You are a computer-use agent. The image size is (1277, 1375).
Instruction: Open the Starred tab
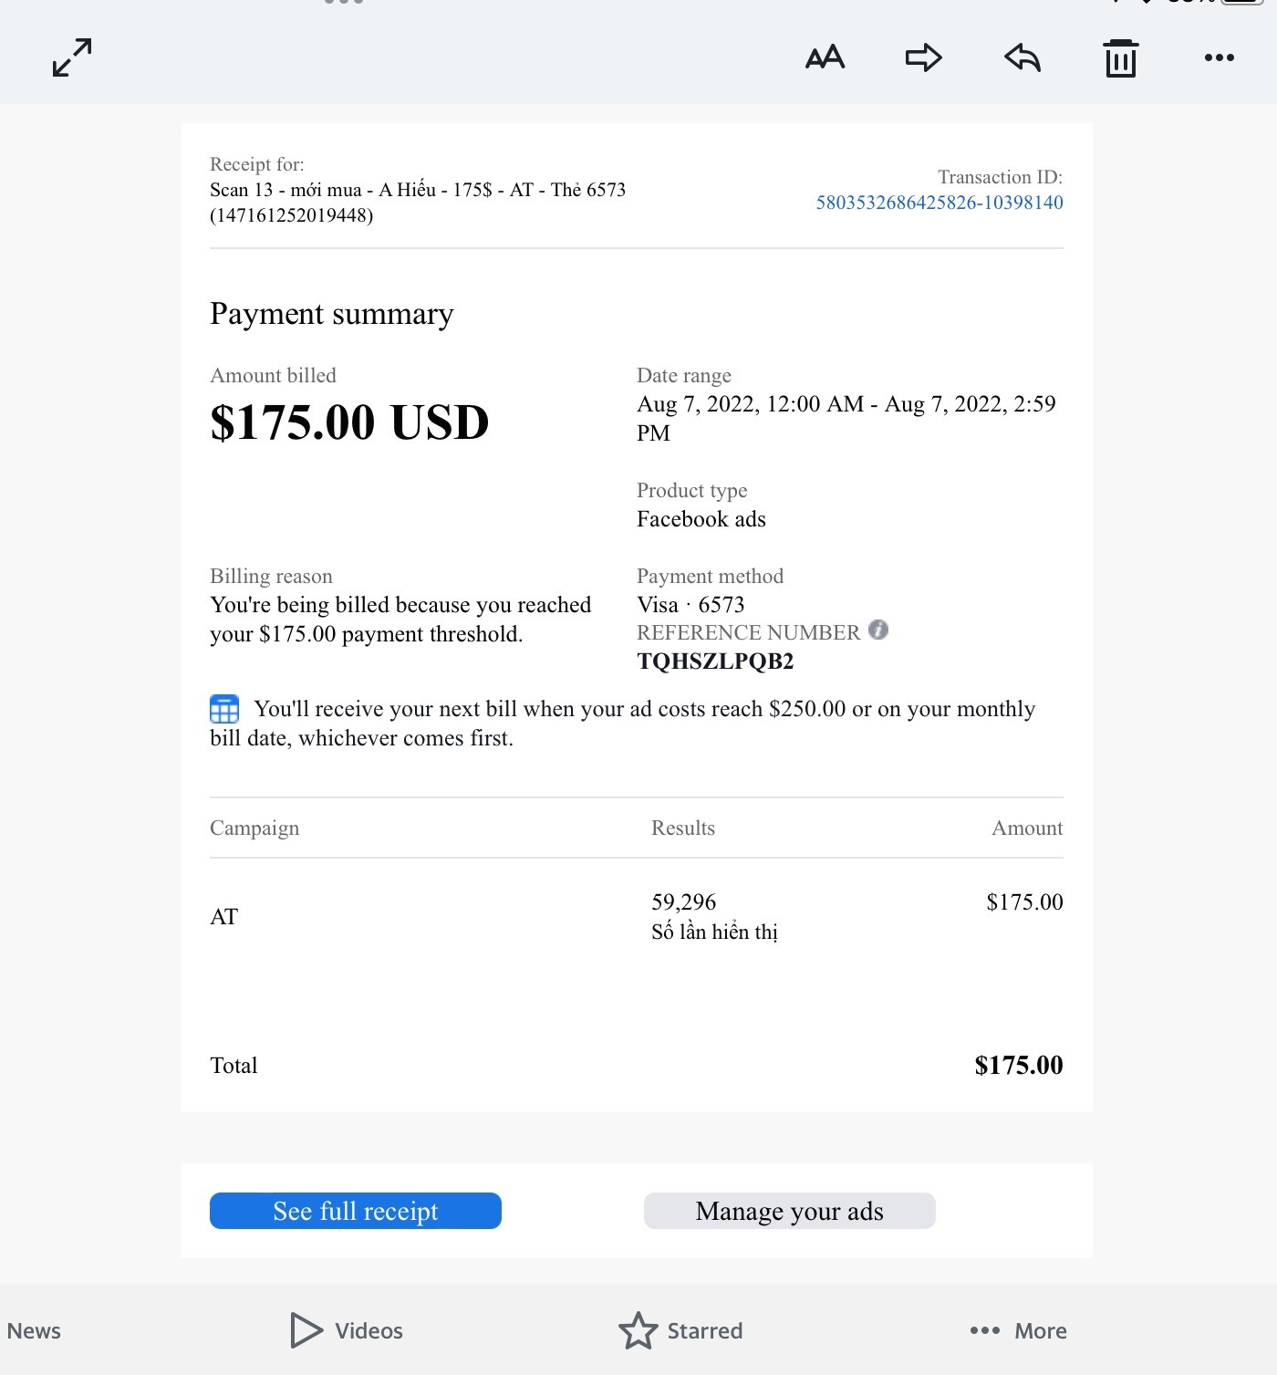click(x=681, y=1330)
